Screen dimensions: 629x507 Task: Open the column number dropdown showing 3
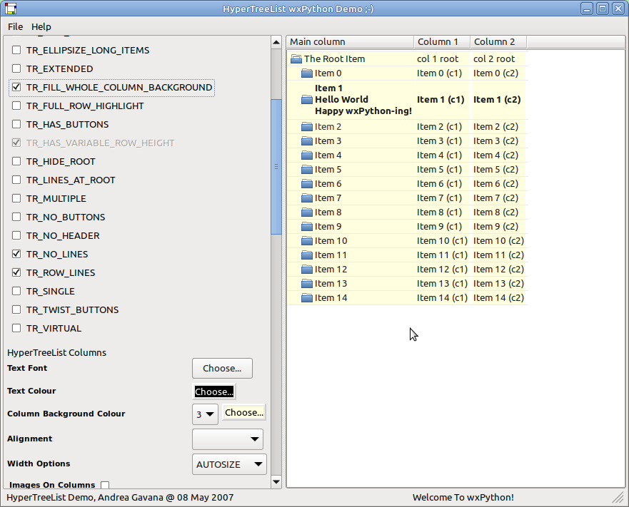tap(205, 414)
